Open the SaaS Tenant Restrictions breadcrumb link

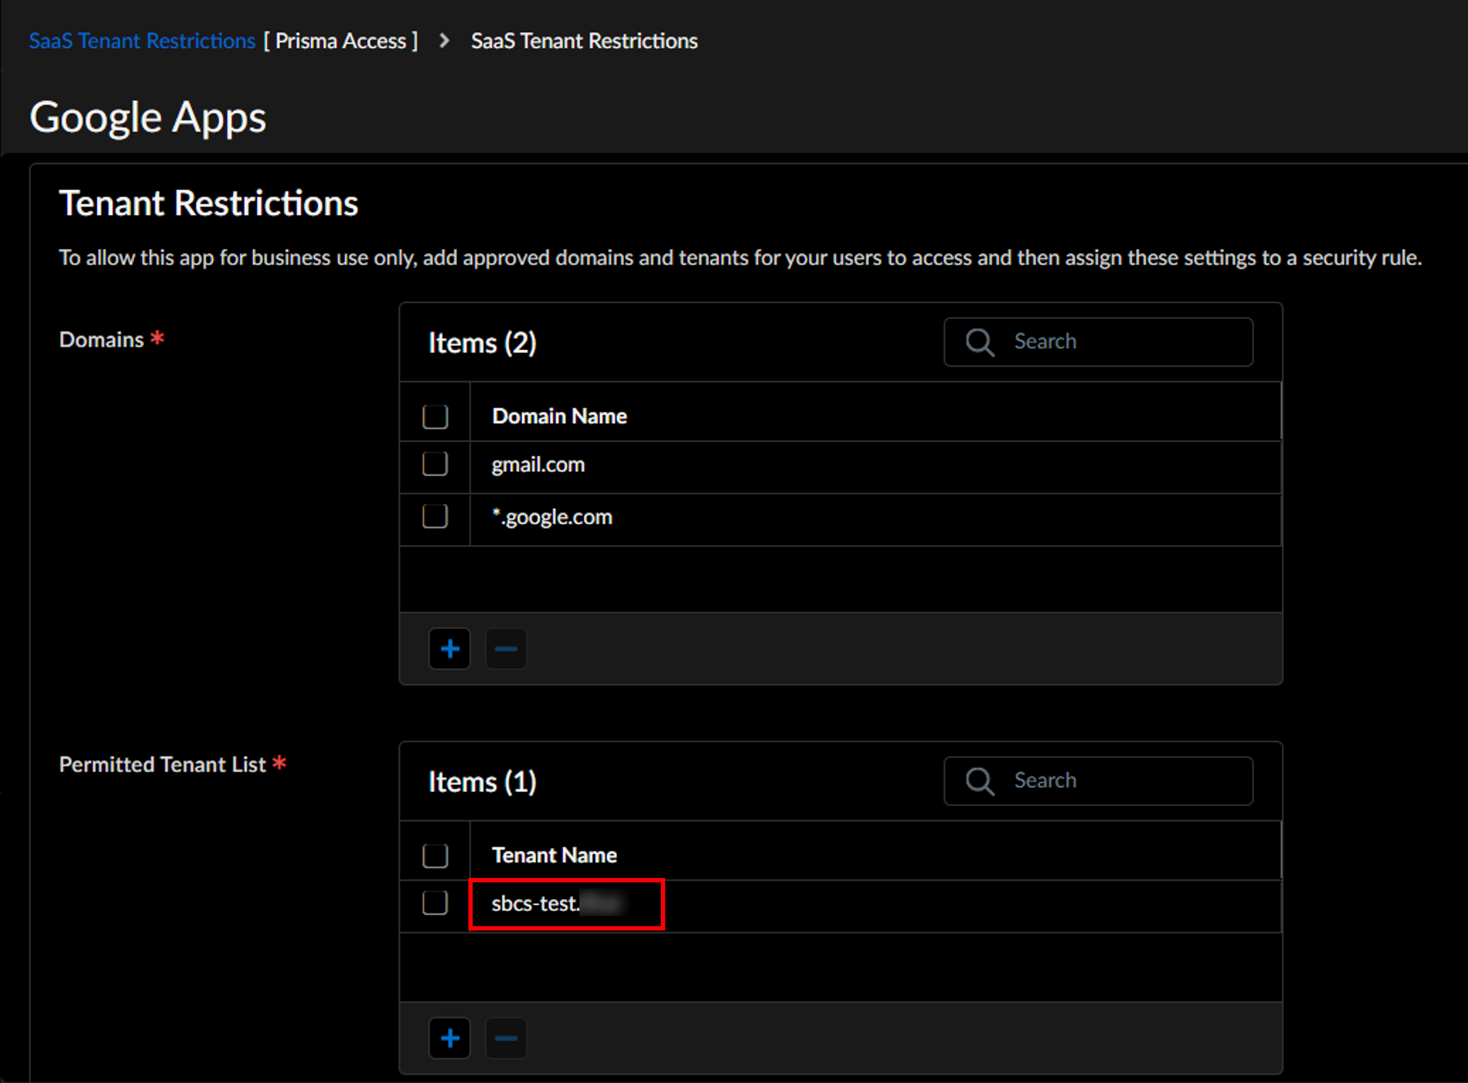click(x=142, y=41)
